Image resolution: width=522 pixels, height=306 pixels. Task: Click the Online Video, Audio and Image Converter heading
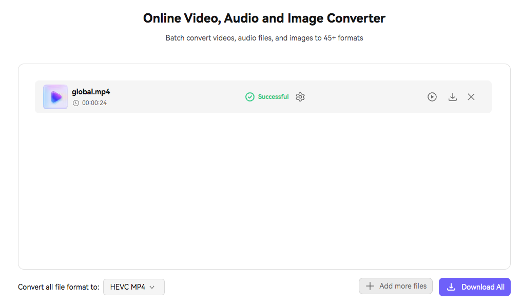264,18
